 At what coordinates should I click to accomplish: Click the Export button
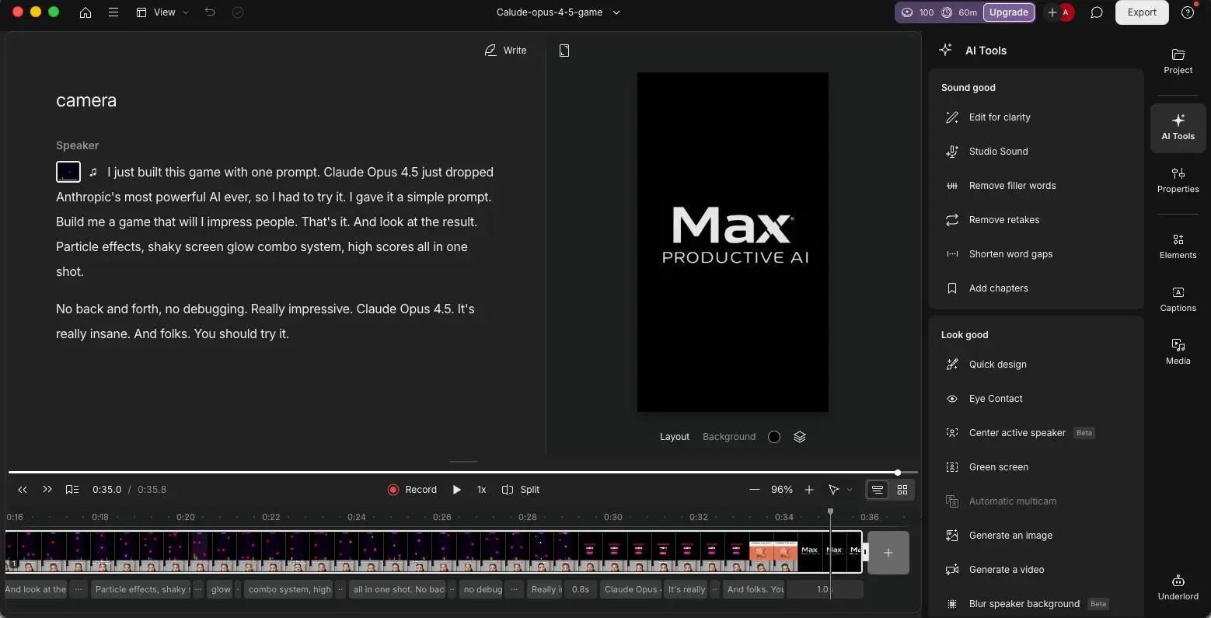pyautogui.click(x=1141, y=12)
